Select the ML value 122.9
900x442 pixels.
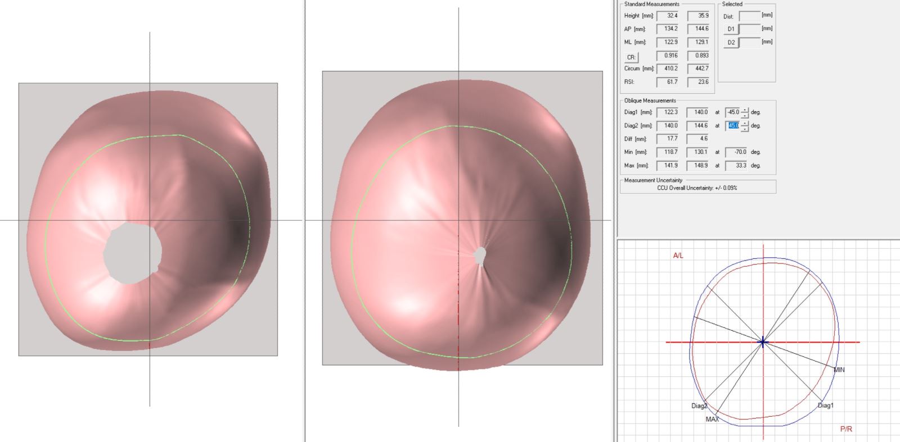(668, 42)
